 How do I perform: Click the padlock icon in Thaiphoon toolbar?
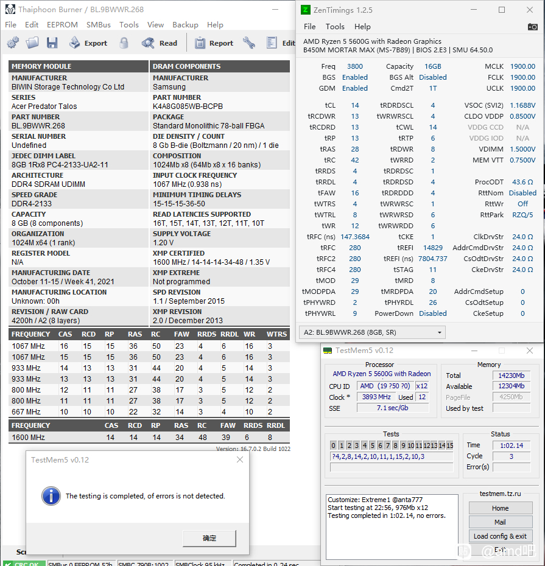(x=124, y=43)
